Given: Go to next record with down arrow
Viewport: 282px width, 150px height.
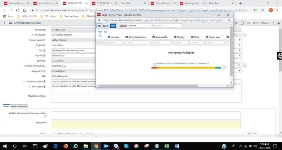Looking at the screenshot, I should tap(278, 23).
